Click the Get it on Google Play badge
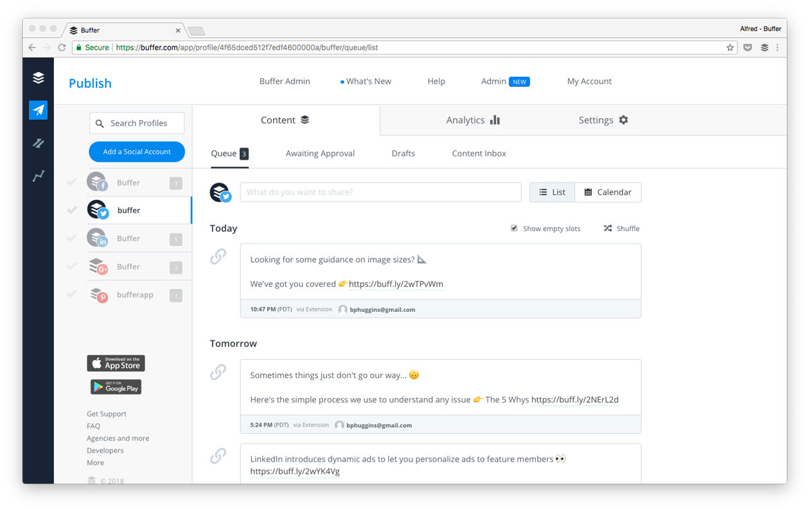809x510 pixels. (116, 387)
